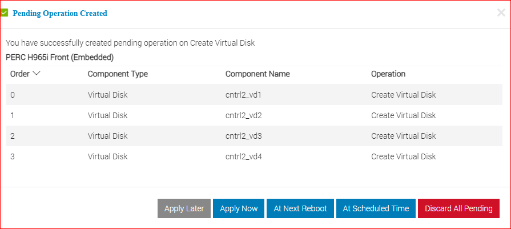Click the Component Type column header
Screen dimensions: 511x229
[x=118, y=74]
